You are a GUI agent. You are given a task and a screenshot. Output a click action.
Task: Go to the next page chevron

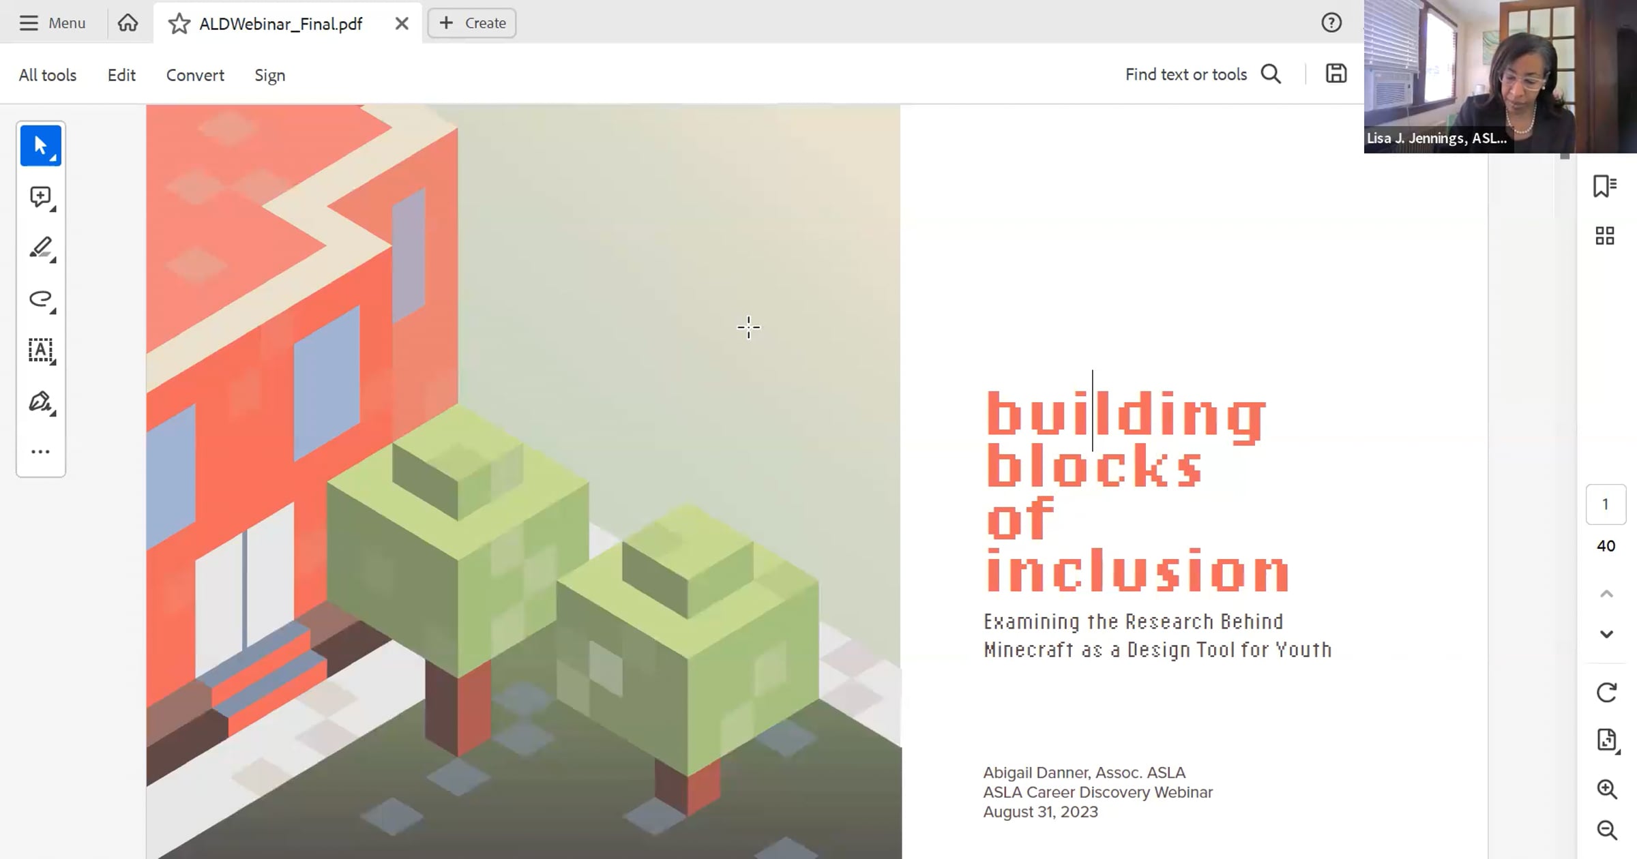point(1606,634)
